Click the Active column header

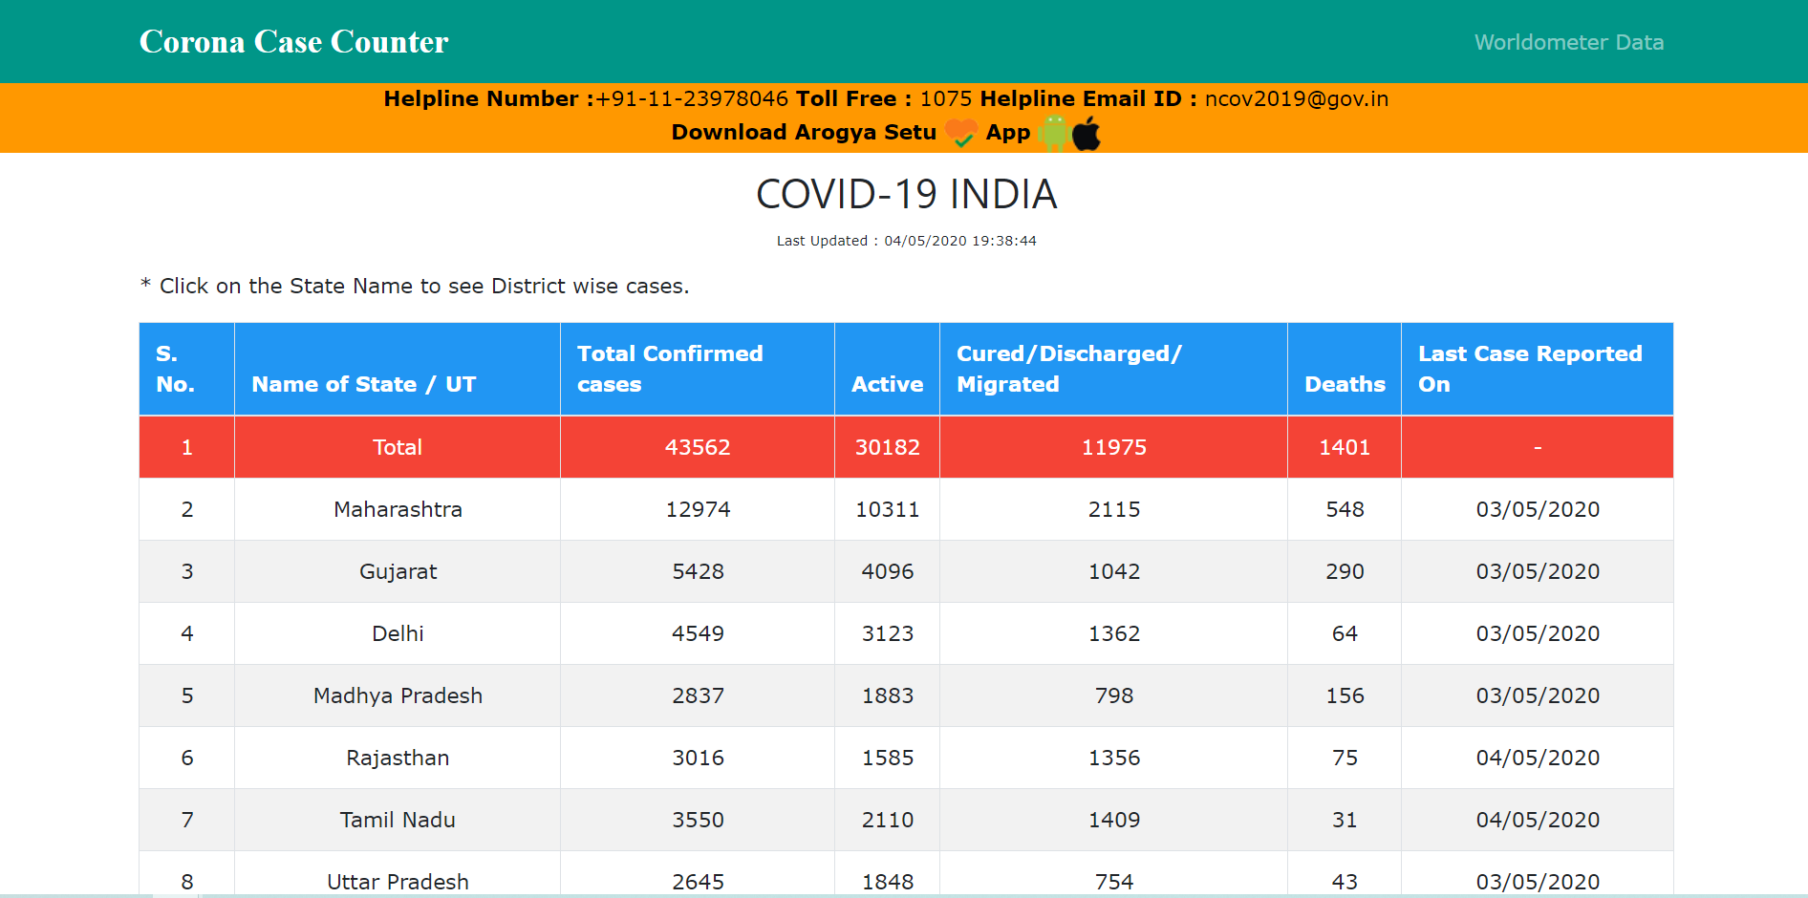coord(887,384)
